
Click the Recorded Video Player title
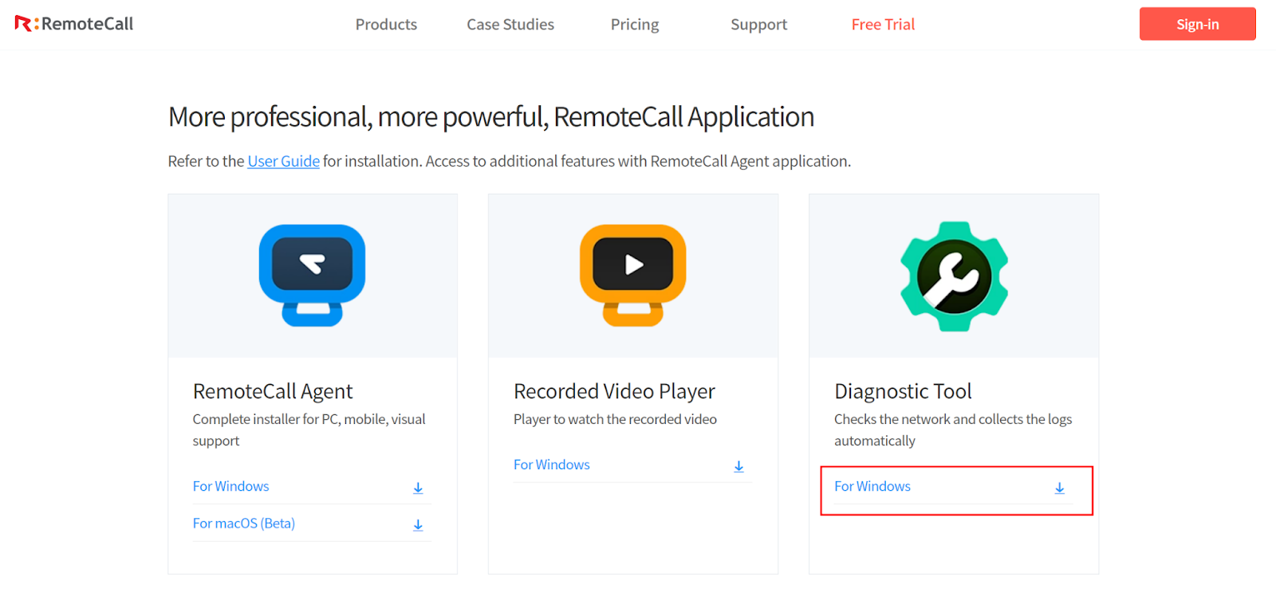coord(614,391)
